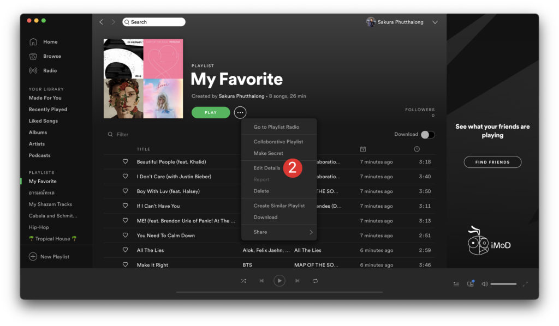Like the song Beautiful People heart icon
This screenshot has width=559, height=326.
(125, 162)
